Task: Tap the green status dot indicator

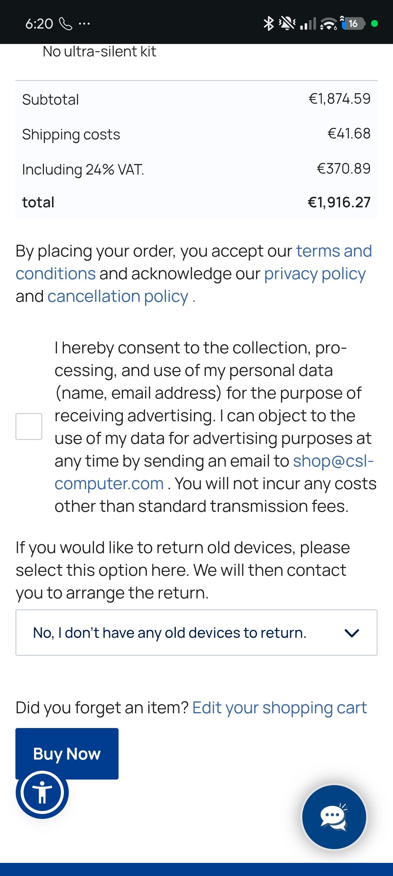Action: (375, 24)
